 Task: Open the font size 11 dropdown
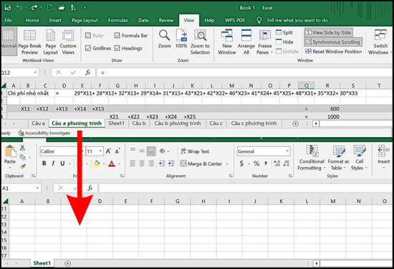[100, 151]
